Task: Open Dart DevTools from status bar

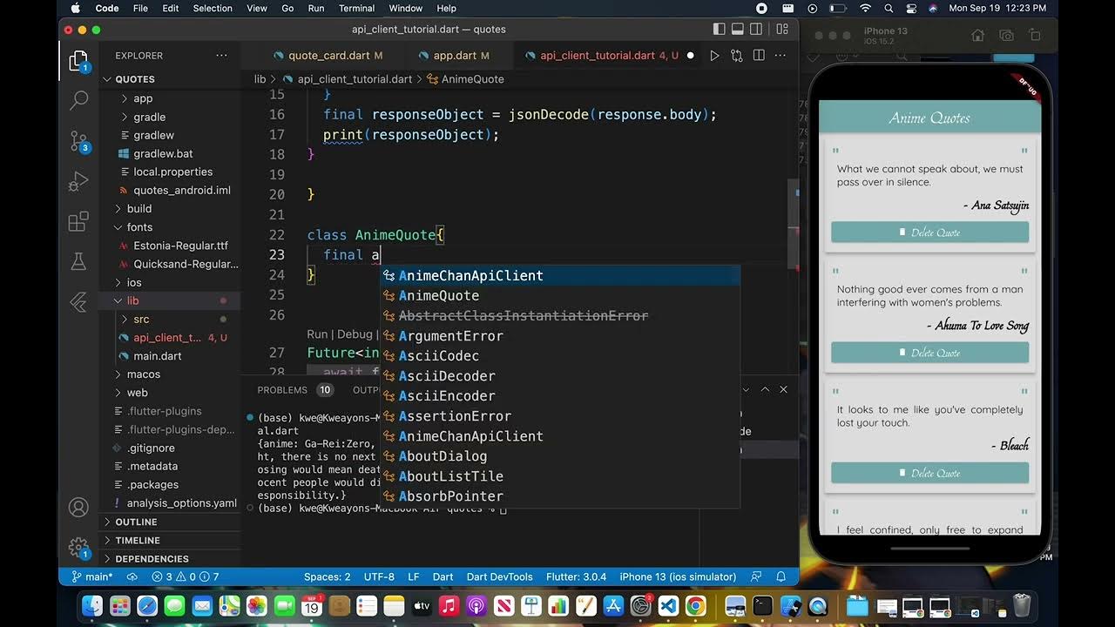Action: click(499, 576)
